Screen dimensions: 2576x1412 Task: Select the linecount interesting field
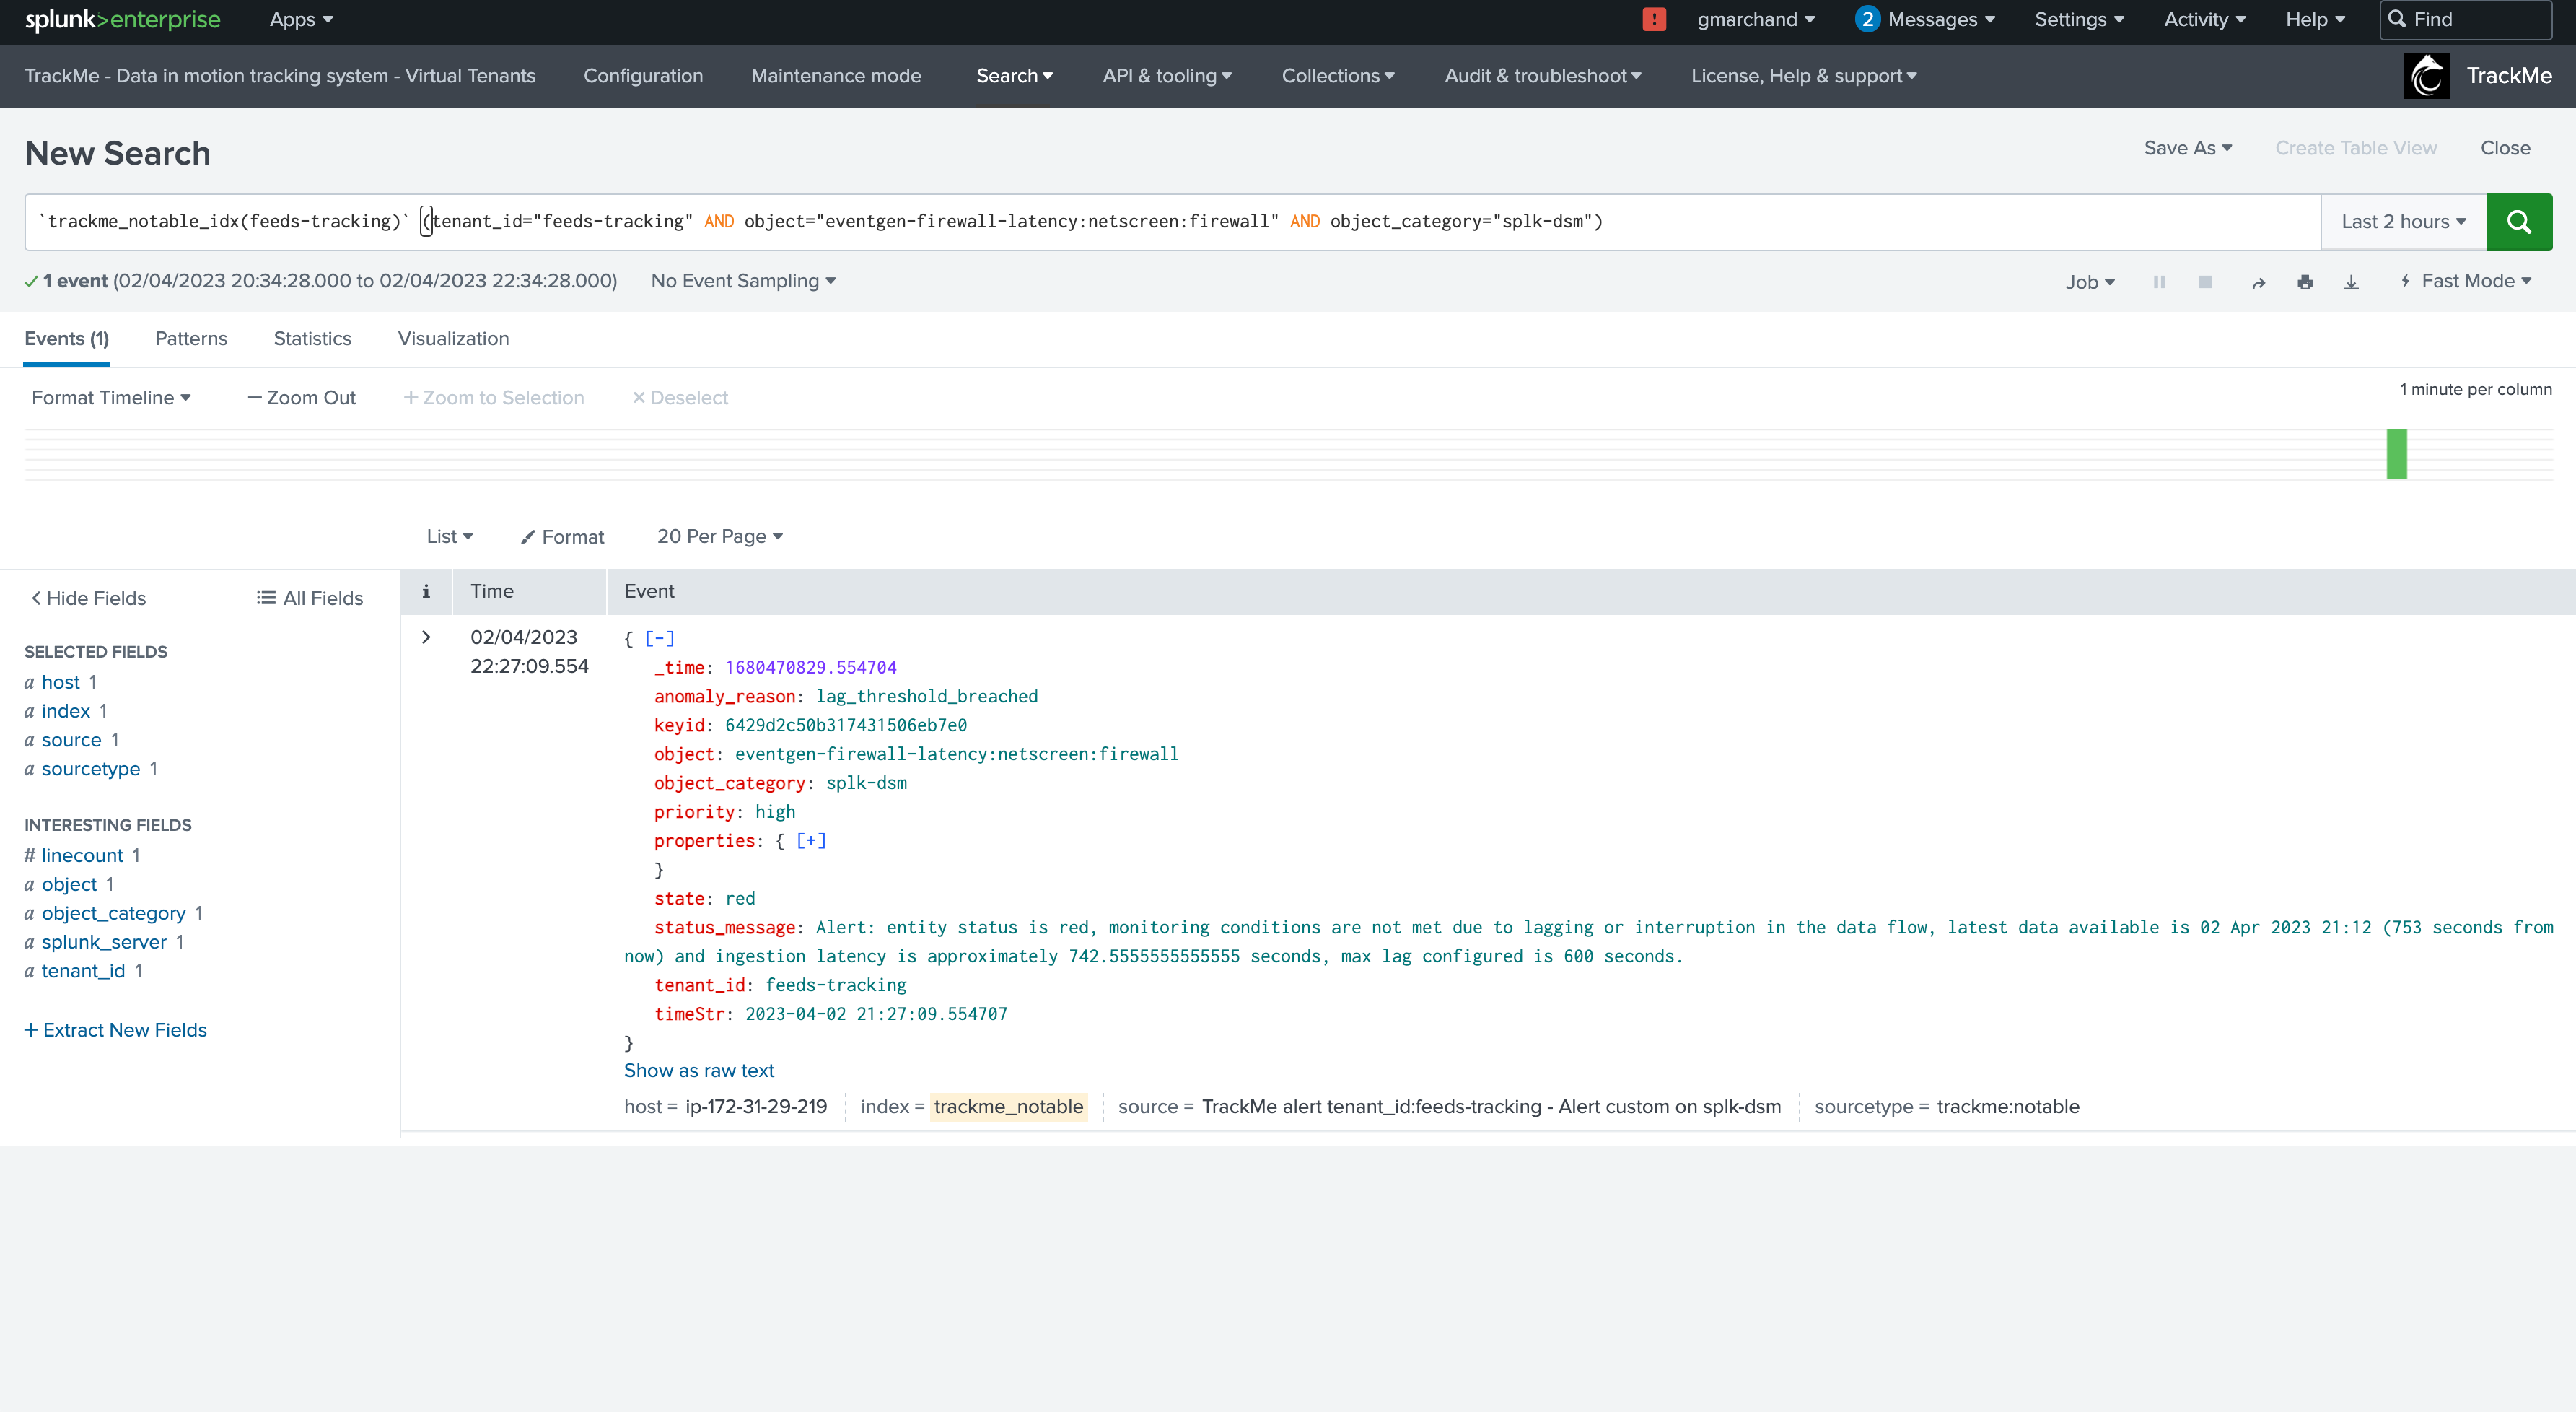[82, 855]
